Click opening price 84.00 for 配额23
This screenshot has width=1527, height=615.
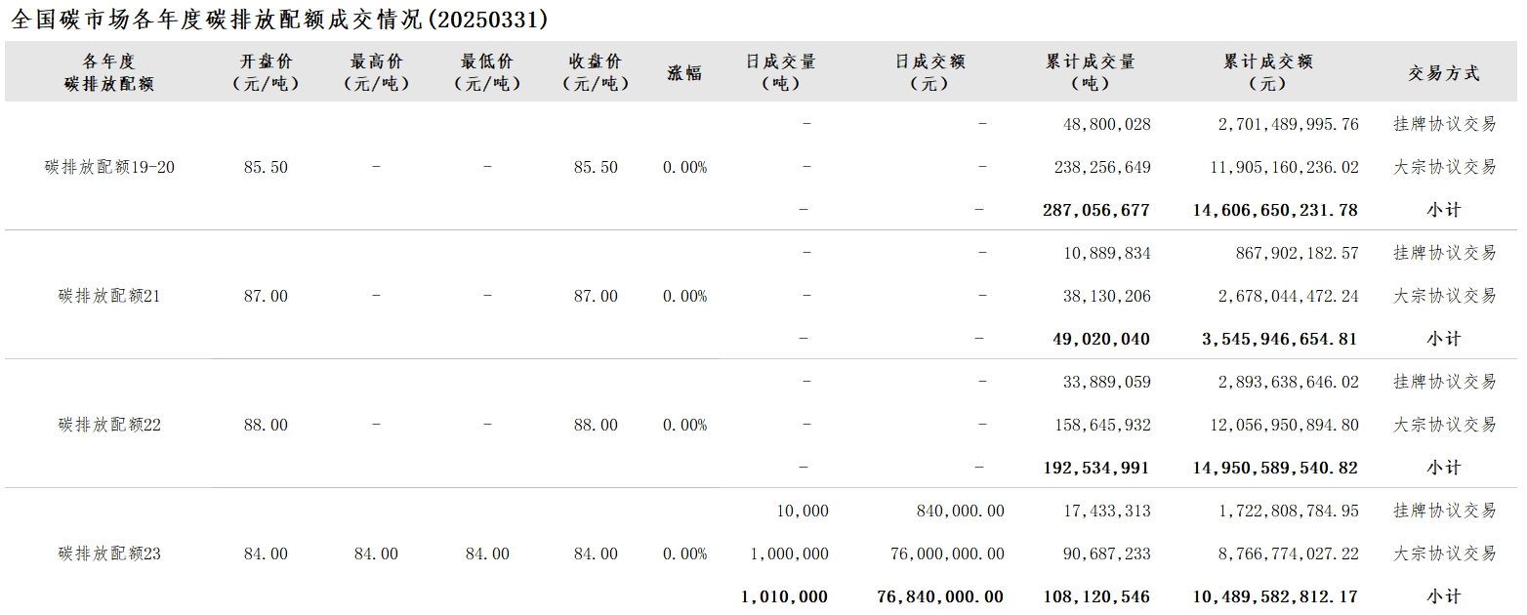click(x=266, y=553)
